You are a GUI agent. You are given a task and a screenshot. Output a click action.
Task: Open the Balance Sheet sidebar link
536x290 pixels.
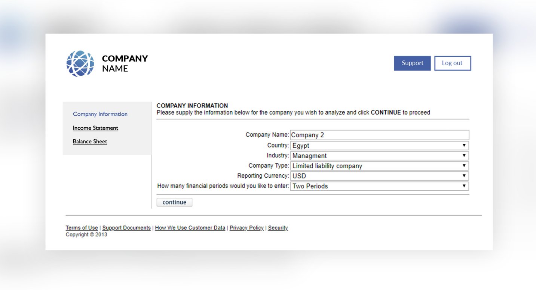(x=90, y=141)
